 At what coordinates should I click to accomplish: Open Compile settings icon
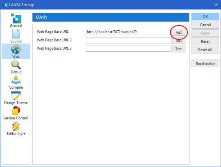tap(16, 80)
